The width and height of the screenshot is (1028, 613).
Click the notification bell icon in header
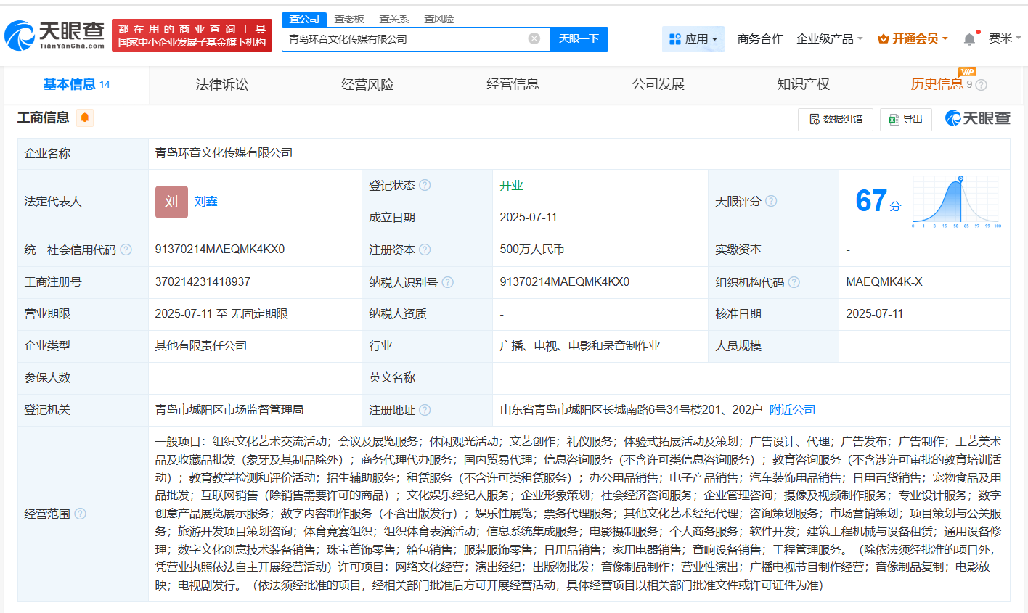(969, 39)
